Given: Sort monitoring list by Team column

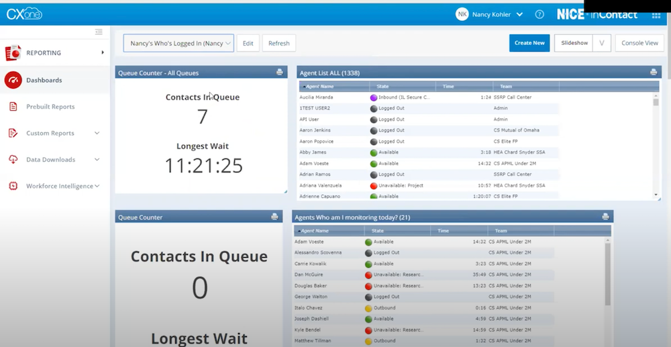Looking at the screenshot, I should [521, 231].
